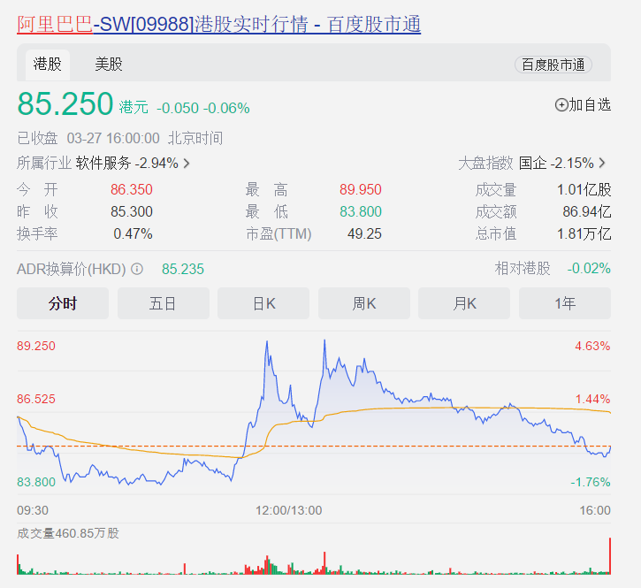Click the current price 85.250
Screen dimensions: 641x588
point(65,103)
